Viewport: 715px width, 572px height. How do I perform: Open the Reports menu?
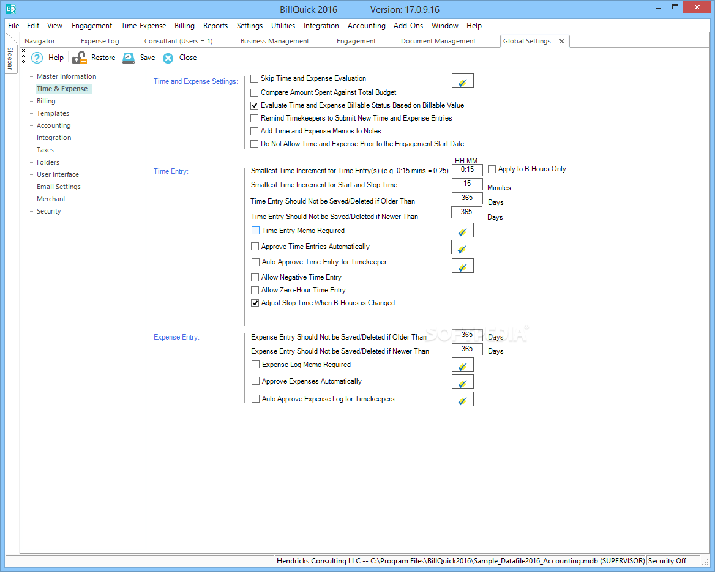[215, 26]
